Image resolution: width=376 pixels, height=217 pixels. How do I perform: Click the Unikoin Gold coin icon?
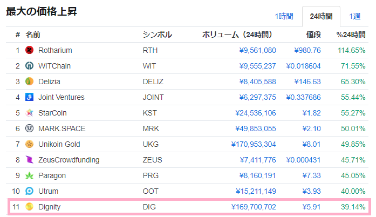coord(30,144)
